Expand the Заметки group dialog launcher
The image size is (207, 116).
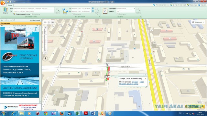[140, 17]
